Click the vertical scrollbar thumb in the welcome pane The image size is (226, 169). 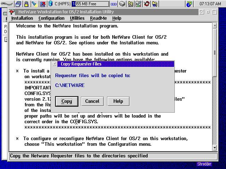point(215,53)
